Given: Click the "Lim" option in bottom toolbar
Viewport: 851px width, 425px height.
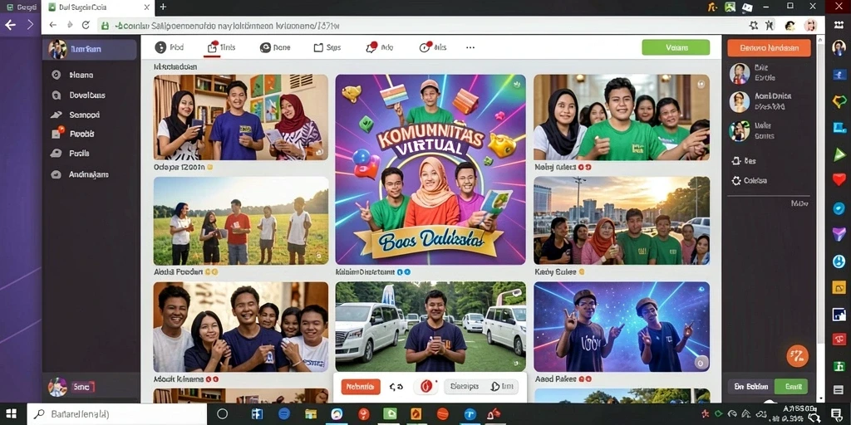Looking at the screenshot, I should [501, 387].
